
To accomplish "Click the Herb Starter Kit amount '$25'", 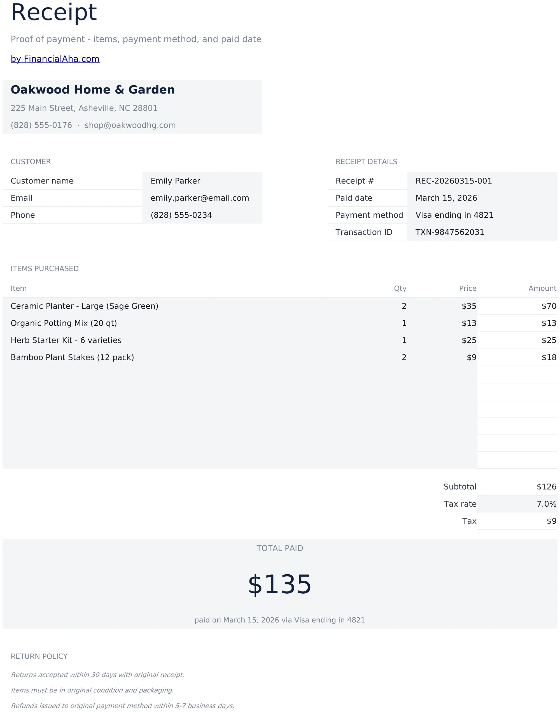I will pos(549,340).
